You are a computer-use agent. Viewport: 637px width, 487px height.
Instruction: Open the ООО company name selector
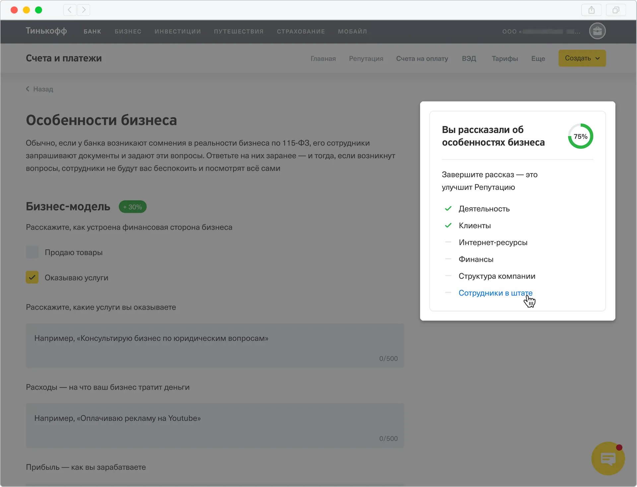(541, 32)
